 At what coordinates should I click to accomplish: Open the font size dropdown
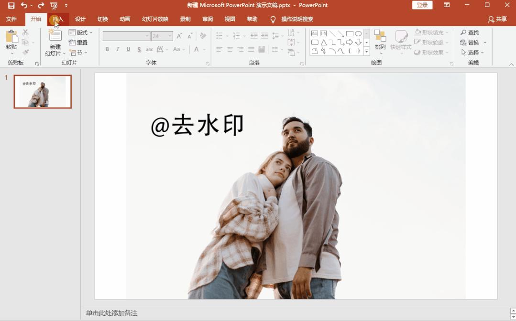pyautogui.click(x=169, y=36)
